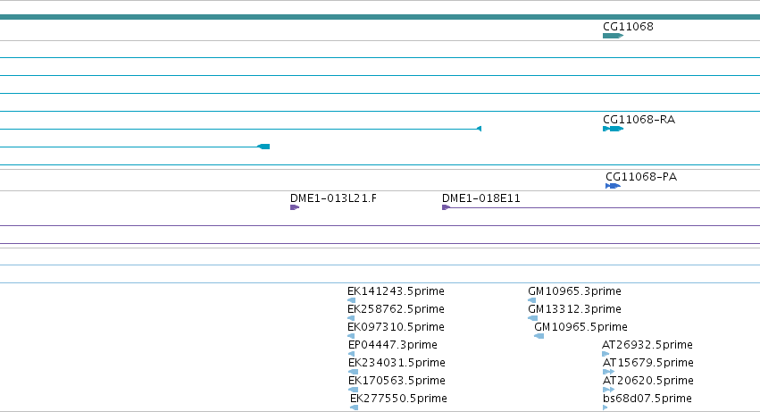
Task: Click the GM13312.3prime EST arrow
Action: coord(532,318)
